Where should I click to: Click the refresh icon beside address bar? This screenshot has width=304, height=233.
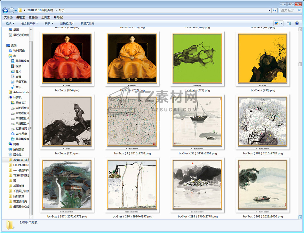click(275, 10)
